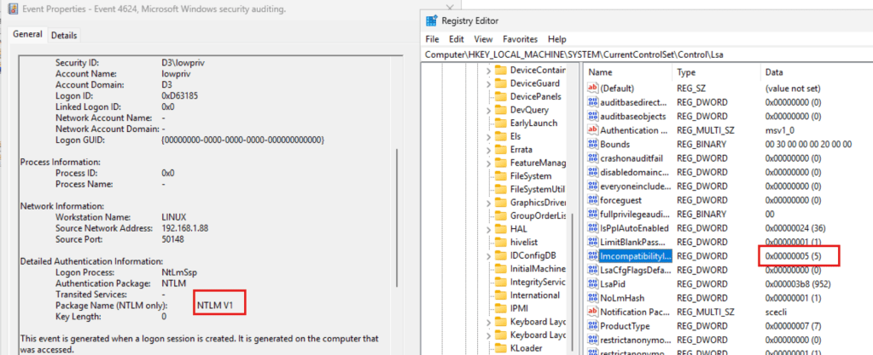Screen dimensions: 873x355
Task: Switch to the Details tab
Action: (x=64, y=35)
